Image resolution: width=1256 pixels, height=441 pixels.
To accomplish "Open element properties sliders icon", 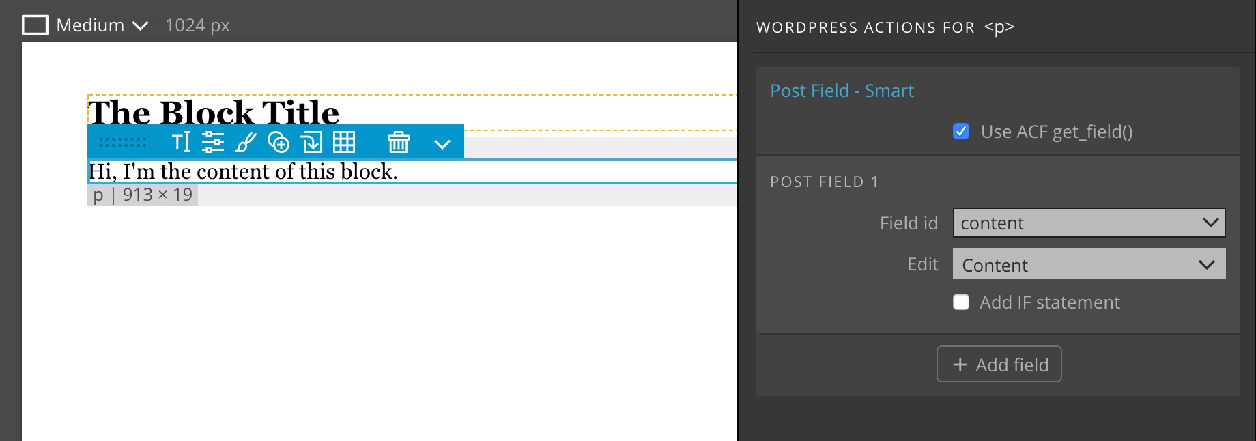I will (x=213, y=142).
